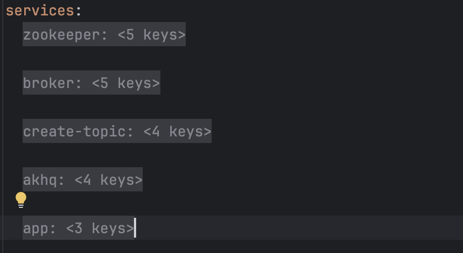Click the empty line between broker and create-topic
This screenshot has height=253, width=463.
(x=232, y=107)
